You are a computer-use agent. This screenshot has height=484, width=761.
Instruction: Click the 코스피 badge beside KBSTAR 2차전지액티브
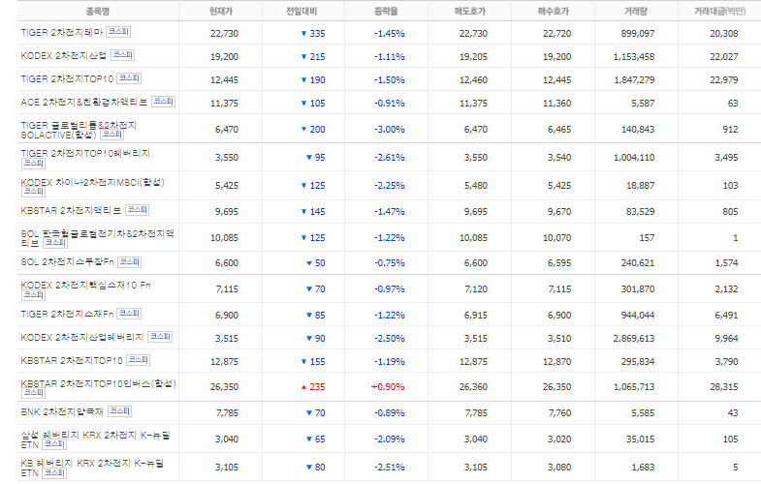tap(138, 210)
